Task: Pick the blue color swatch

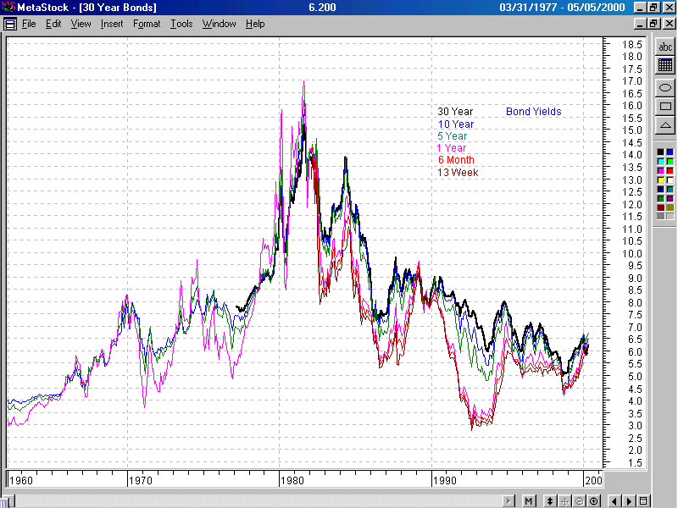Action: click(670, 152)
